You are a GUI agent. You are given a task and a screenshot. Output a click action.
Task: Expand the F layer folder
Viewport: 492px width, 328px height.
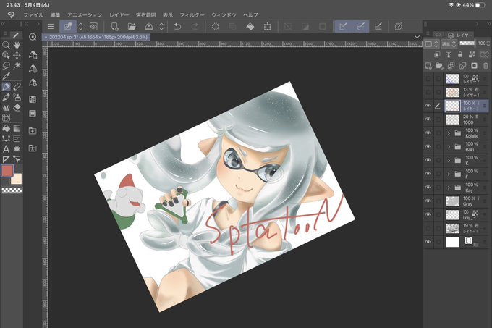449,174
